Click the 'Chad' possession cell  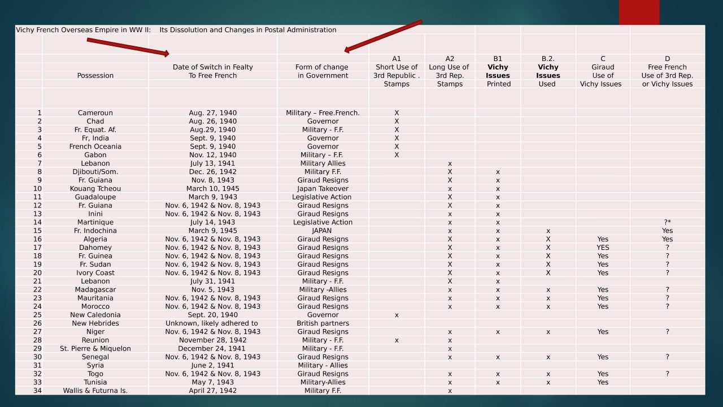(x=95, y=122)
